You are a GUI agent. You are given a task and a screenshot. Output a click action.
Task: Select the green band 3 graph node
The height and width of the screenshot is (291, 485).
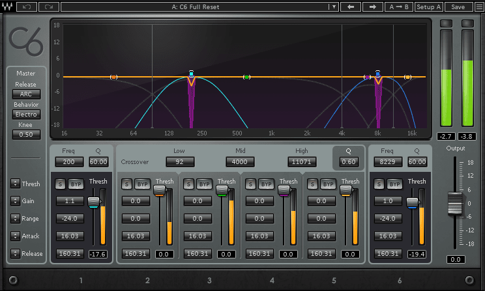click(x=246, y=77)
